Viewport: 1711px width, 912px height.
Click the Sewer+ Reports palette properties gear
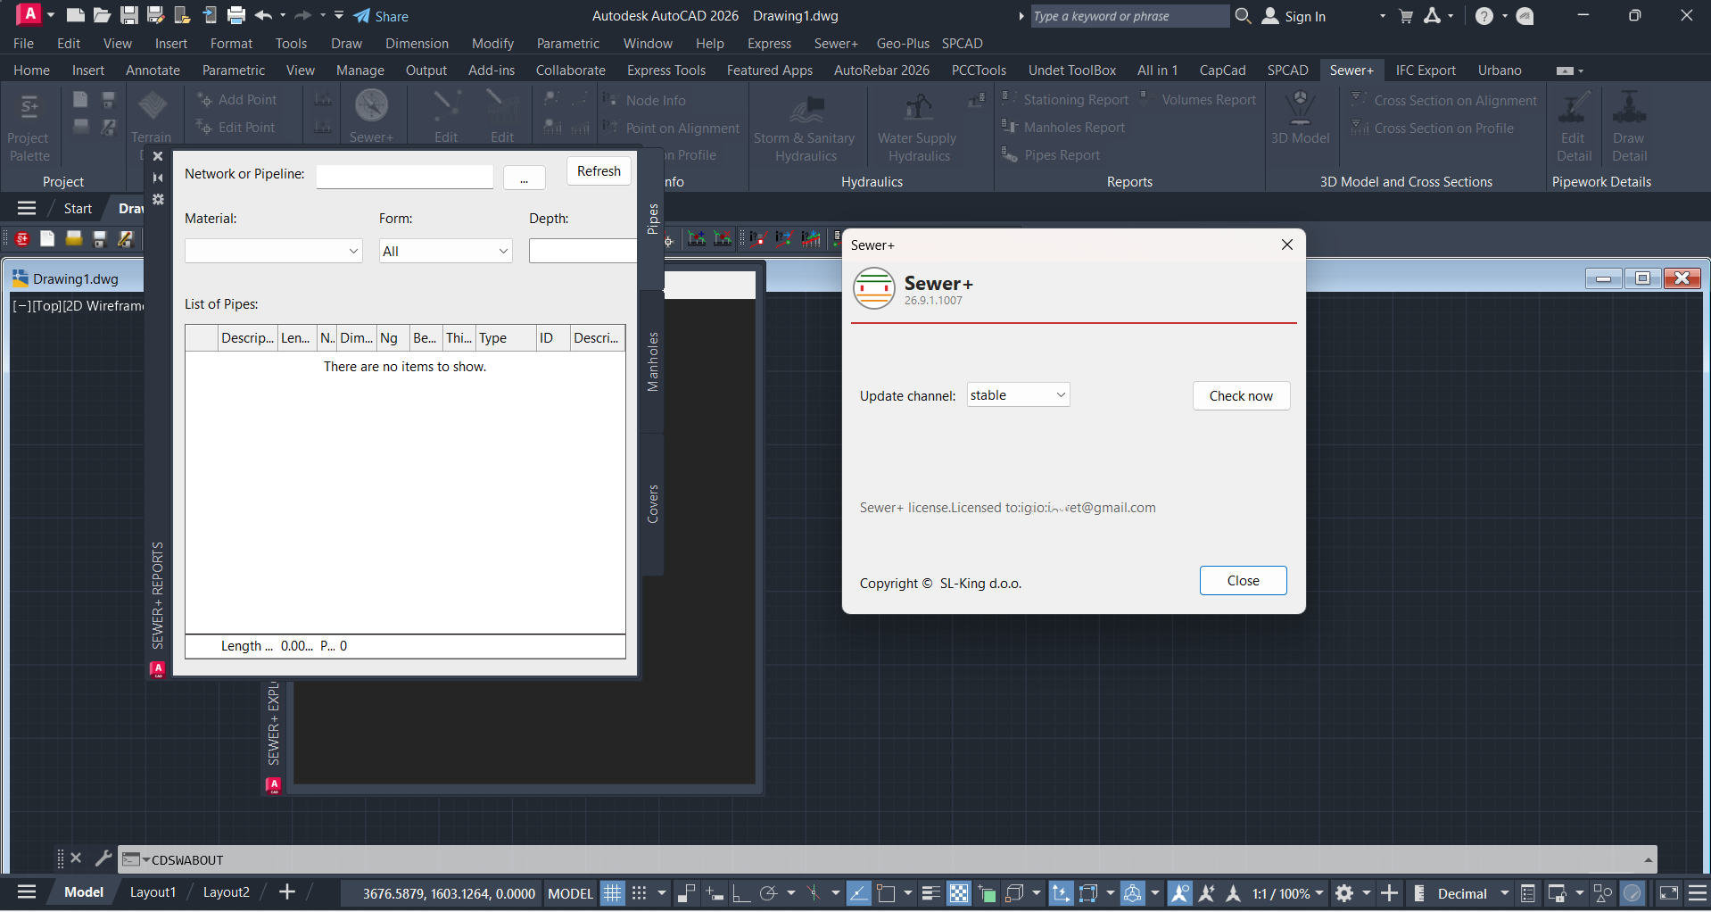tap(158, 199)
